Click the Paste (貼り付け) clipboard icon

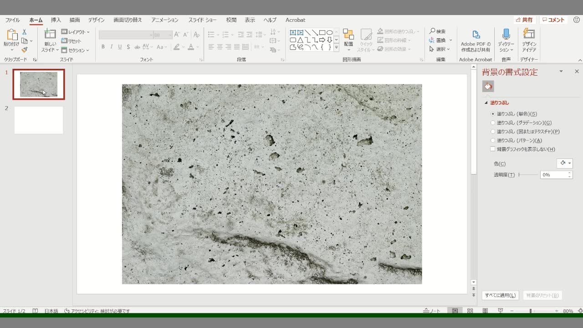[x=11, y=35]
